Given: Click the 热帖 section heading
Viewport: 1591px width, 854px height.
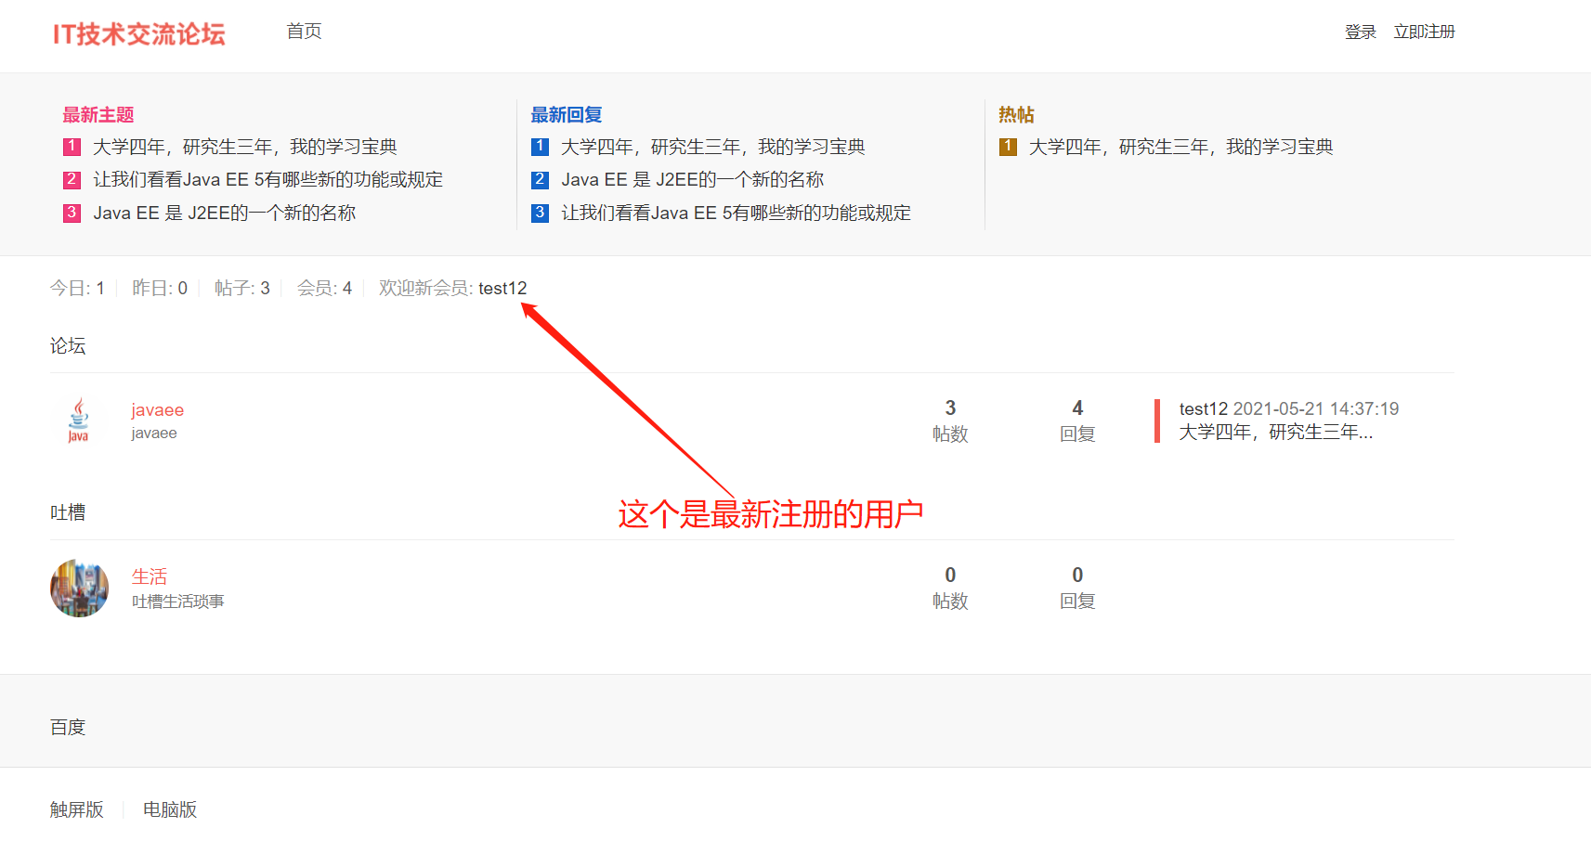Looking at the screenshot, I should click(1016, 114).
